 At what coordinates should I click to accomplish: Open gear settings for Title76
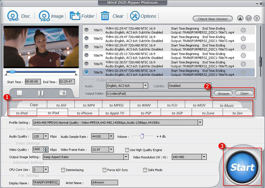coord(243,73)
